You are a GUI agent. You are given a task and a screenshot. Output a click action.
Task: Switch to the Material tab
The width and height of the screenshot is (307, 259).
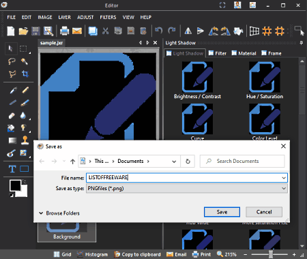point(244,53)
